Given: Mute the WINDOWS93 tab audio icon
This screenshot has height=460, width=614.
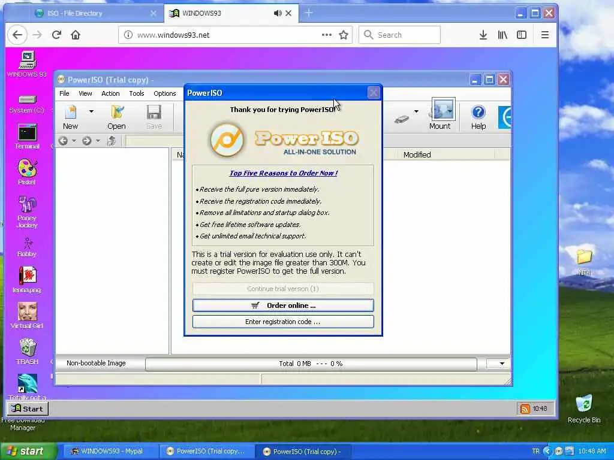Looking at the screenshot, I should (x=278, y=13).
